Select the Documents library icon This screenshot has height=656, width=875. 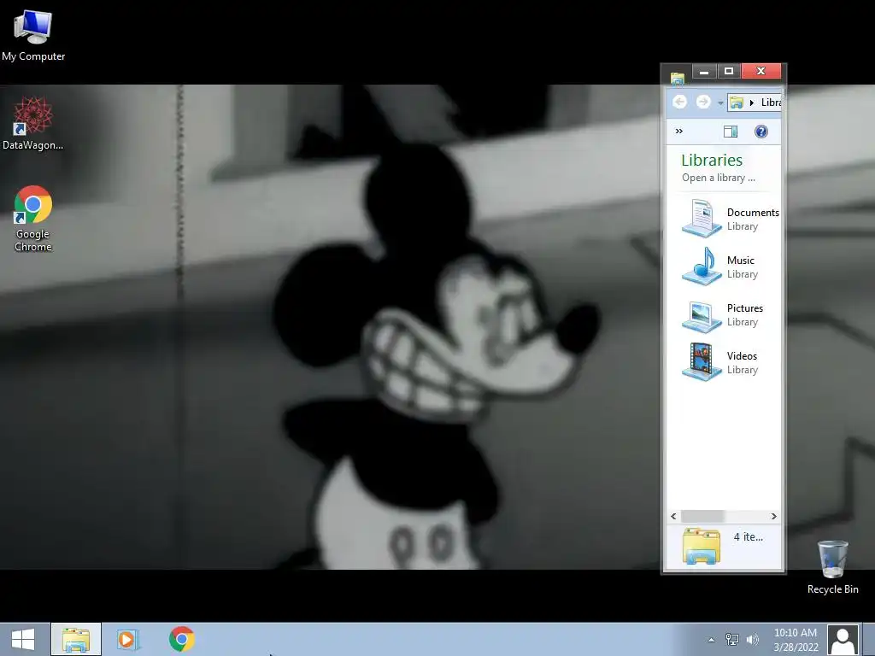click(x=702, y=218)
